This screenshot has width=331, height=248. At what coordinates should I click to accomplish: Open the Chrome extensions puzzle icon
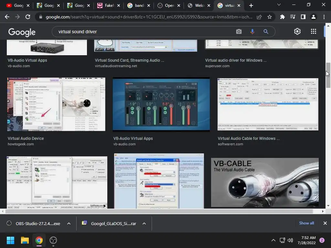[282, 17]
